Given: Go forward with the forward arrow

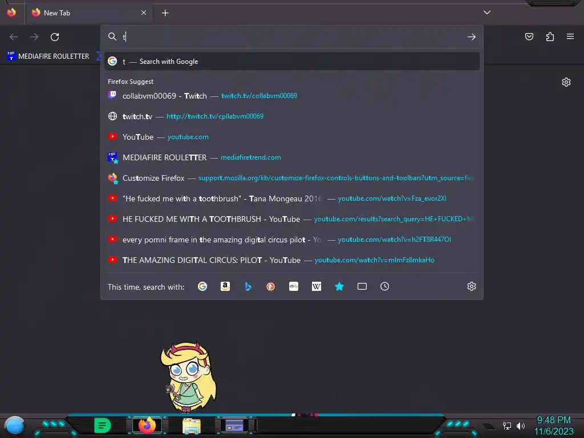Looking at the screenshot, I should tap(34, 37).
